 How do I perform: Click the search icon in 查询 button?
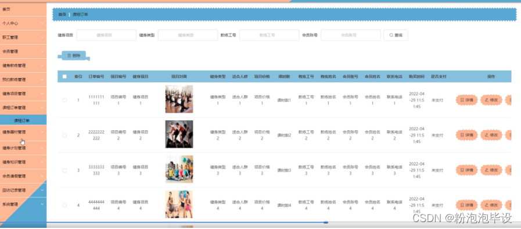click(x=391, y=35)
